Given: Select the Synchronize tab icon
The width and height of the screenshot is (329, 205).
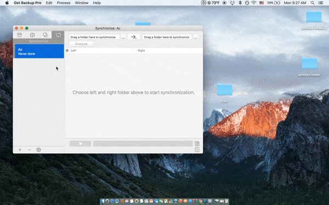Looking at the screenshot, I should coord(58,35).
